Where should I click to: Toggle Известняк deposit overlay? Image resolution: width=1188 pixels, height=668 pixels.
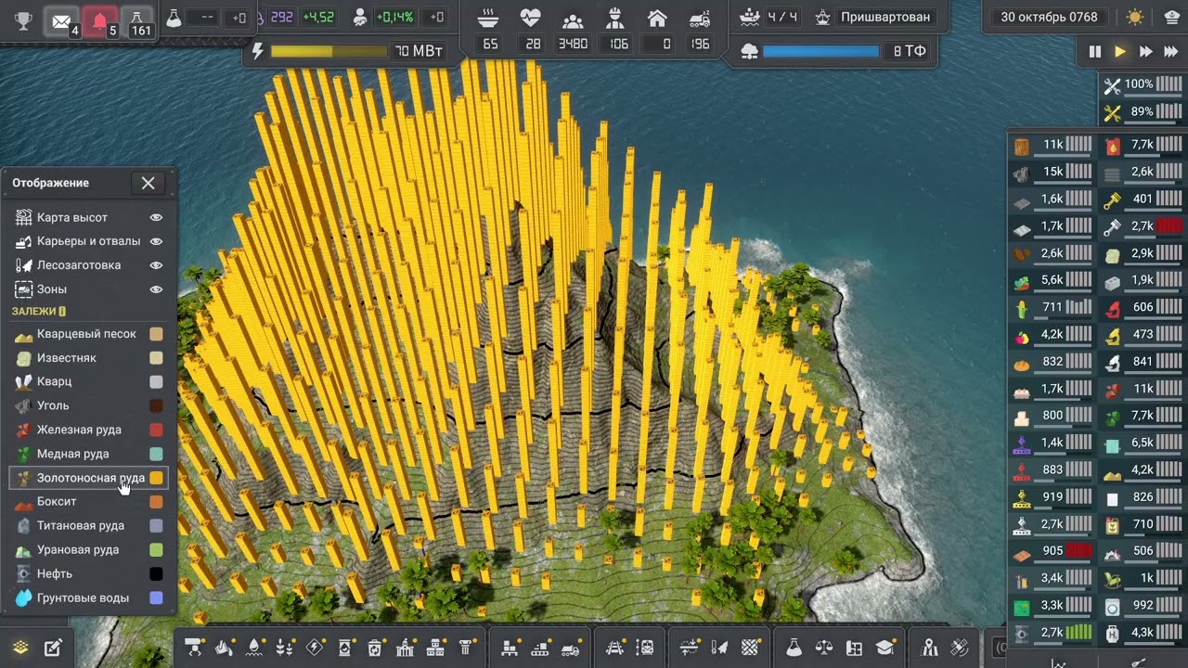point(89,358)
